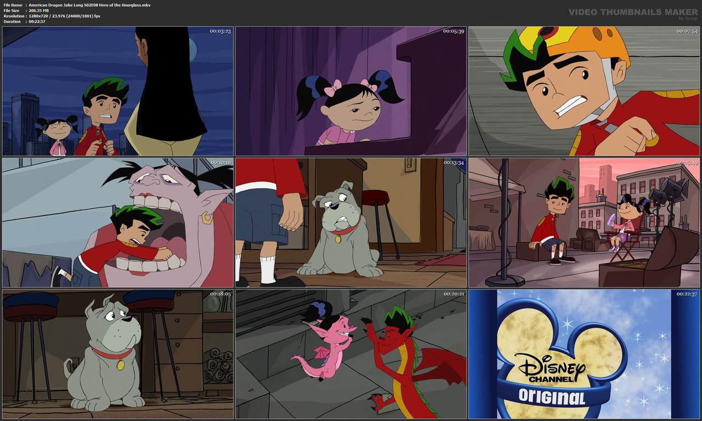
Task: Select the 00:07:54 frame with helmeted Jake
Action: click(584, 91)
